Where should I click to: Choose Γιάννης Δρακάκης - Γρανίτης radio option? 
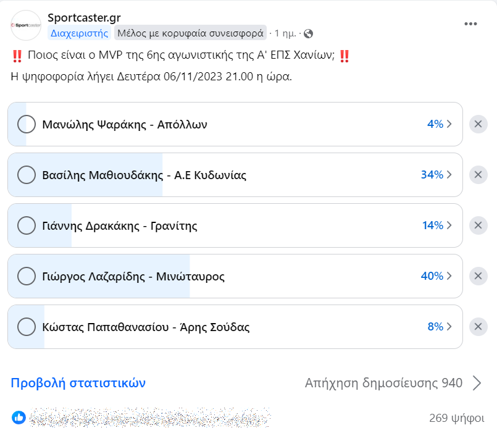coord(27,225)
